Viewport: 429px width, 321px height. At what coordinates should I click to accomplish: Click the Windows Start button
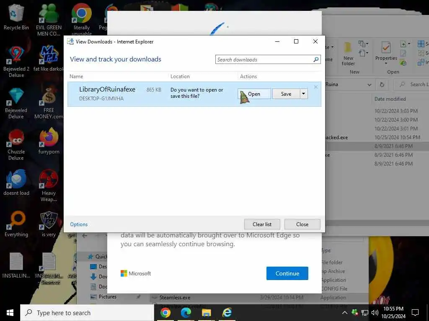coord(10,313)
